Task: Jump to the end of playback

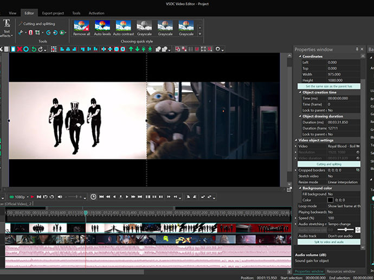Action: (140, 197)
